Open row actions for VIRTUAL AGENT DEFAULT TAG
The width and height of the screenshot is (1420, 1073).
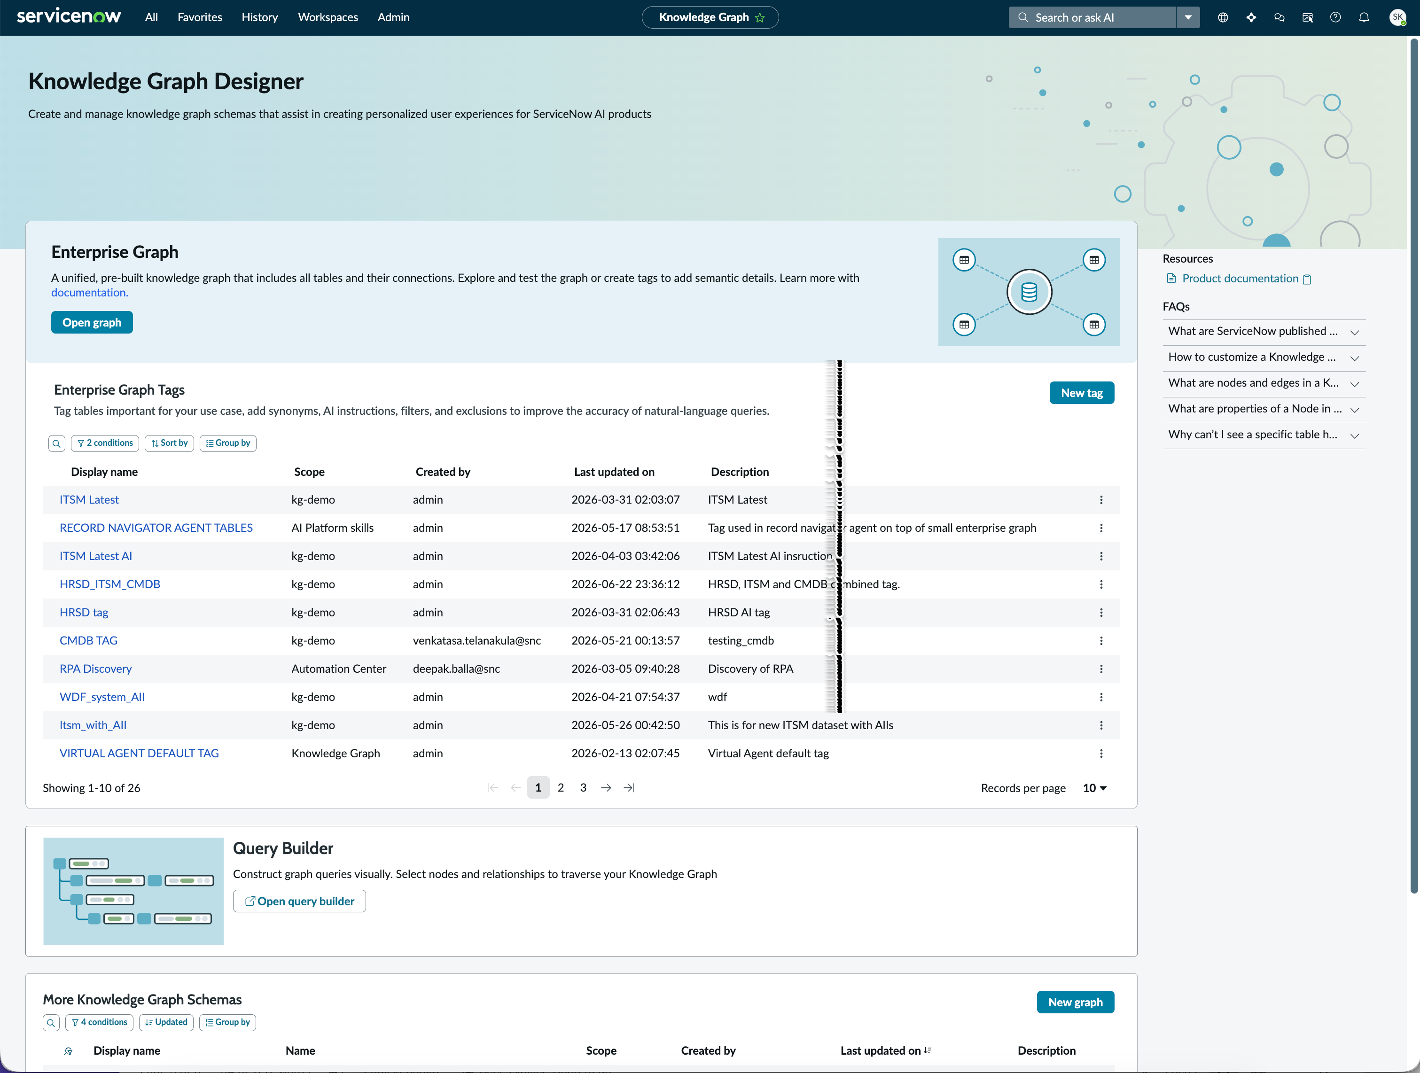tap(1101, 754)
